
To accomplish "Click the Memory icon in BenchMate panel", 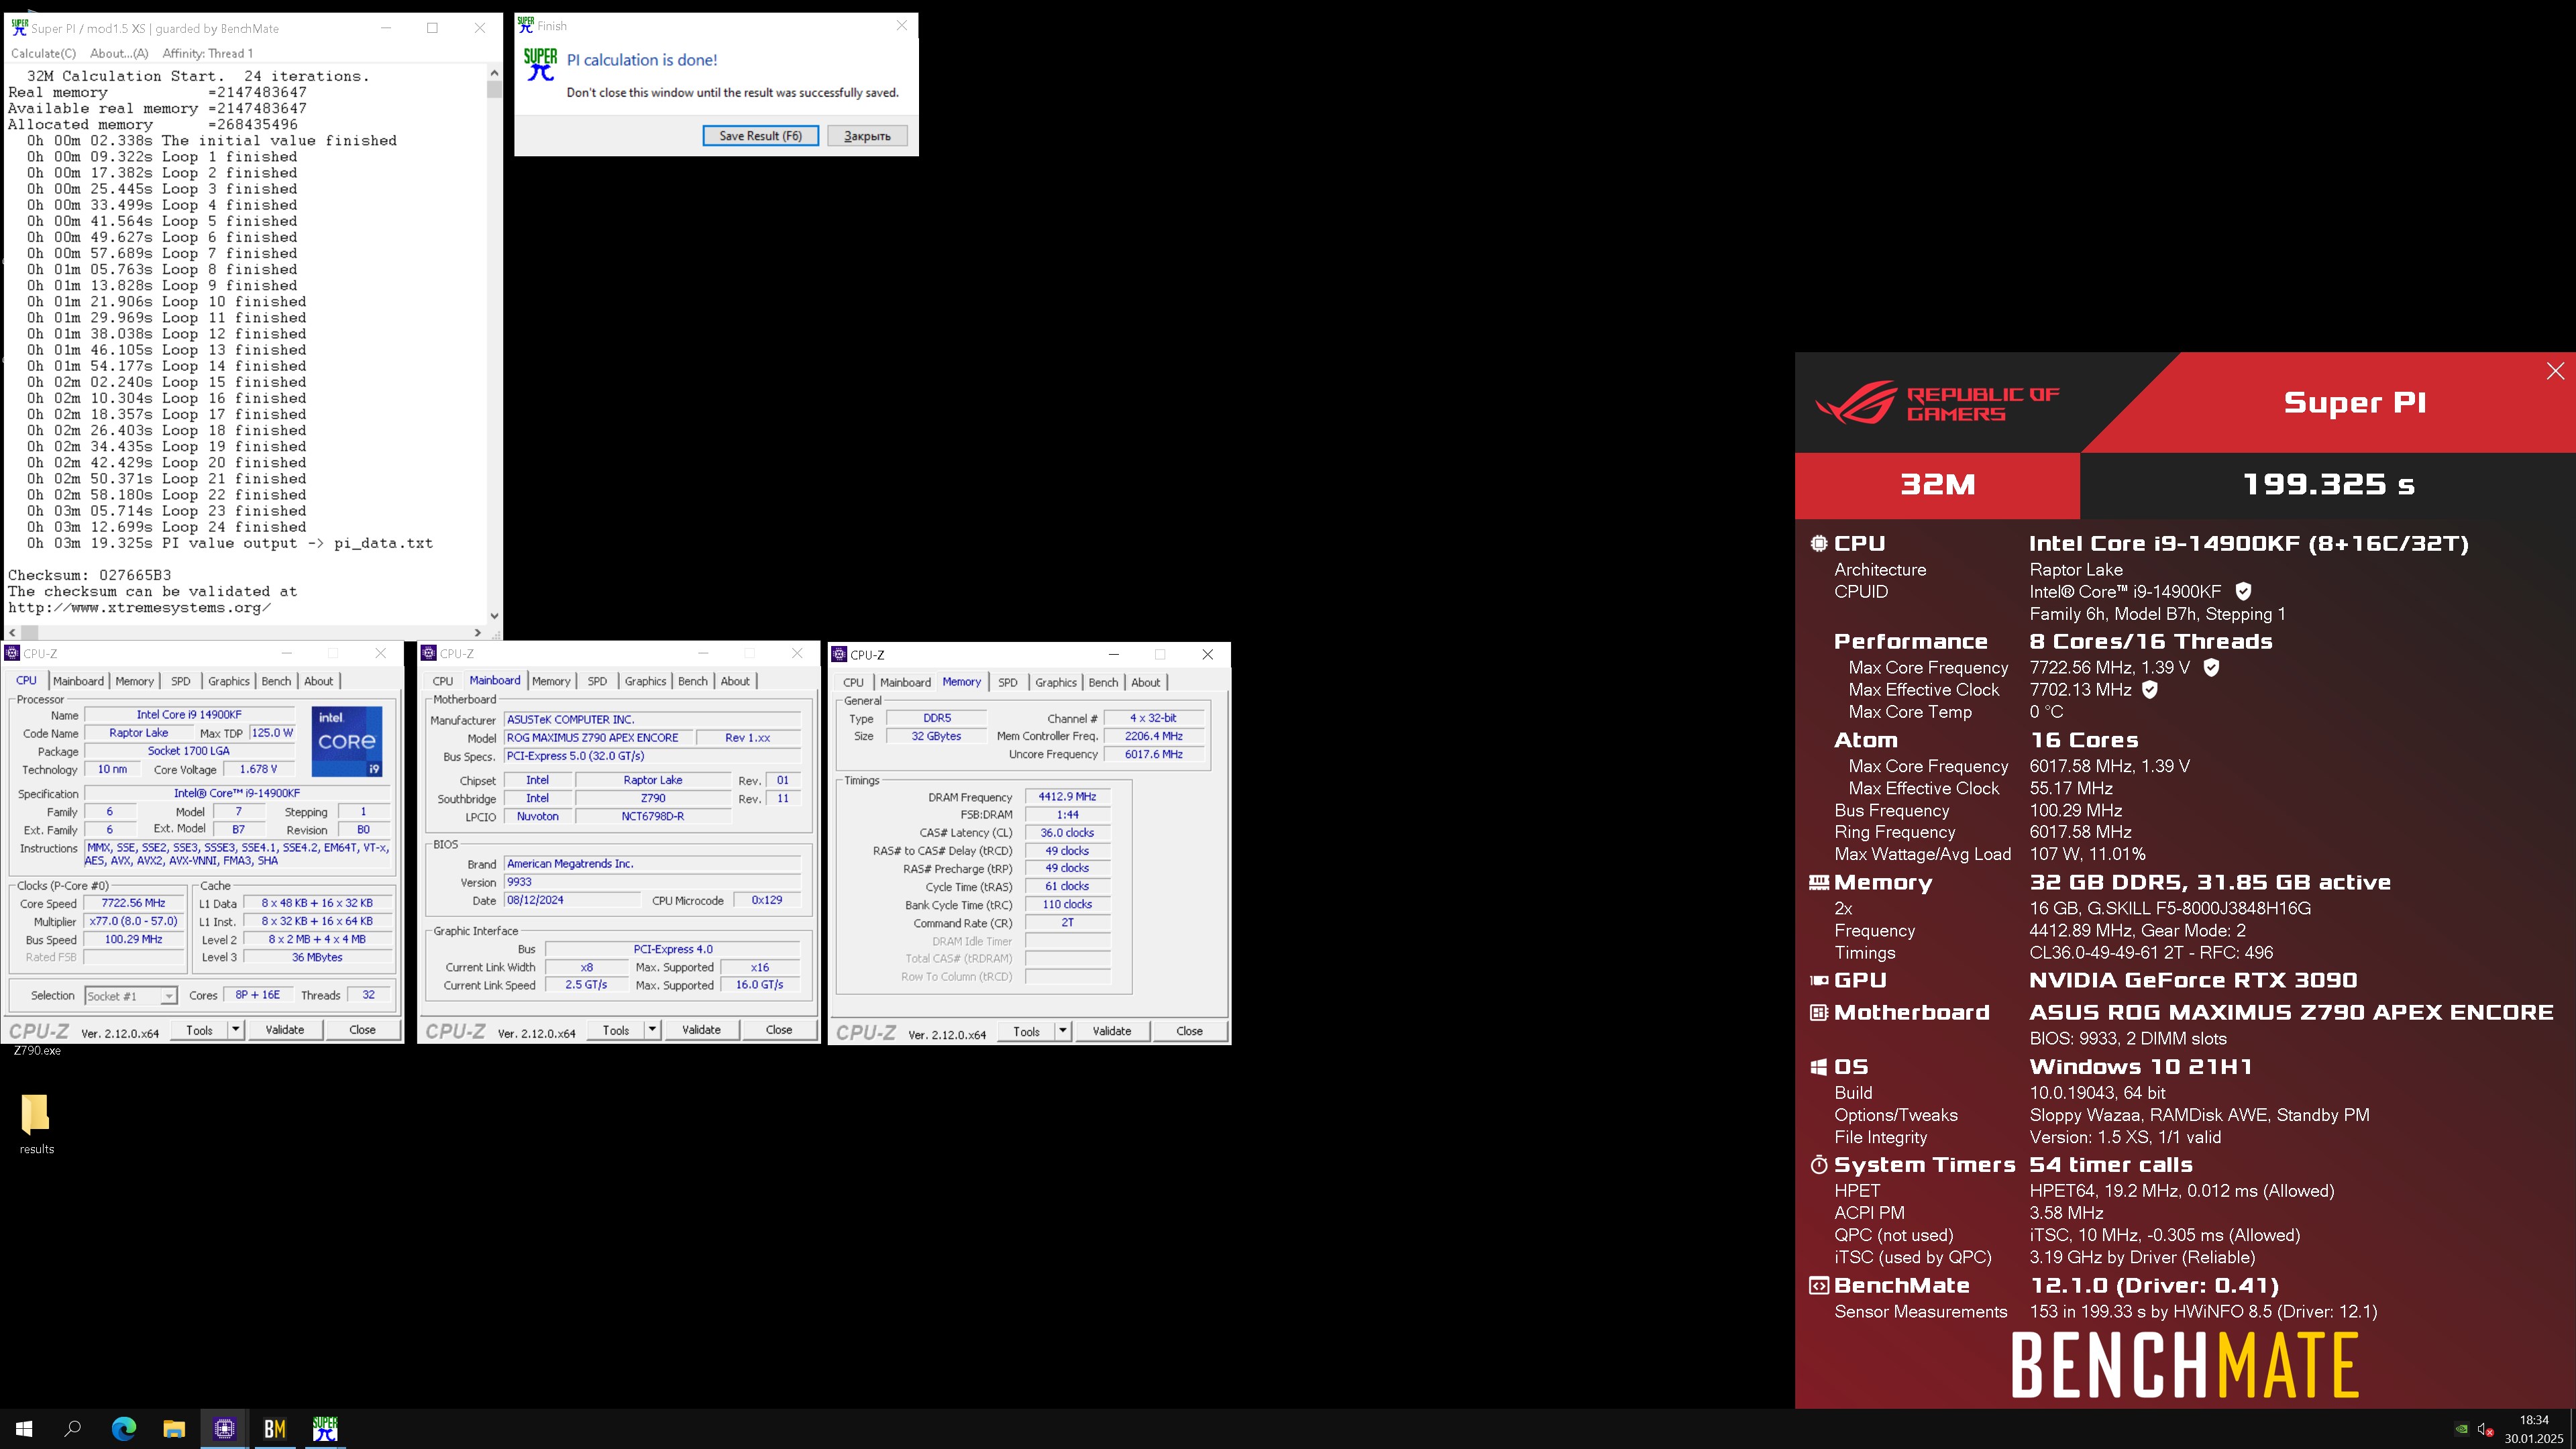I will click(x=1819, y=882).
